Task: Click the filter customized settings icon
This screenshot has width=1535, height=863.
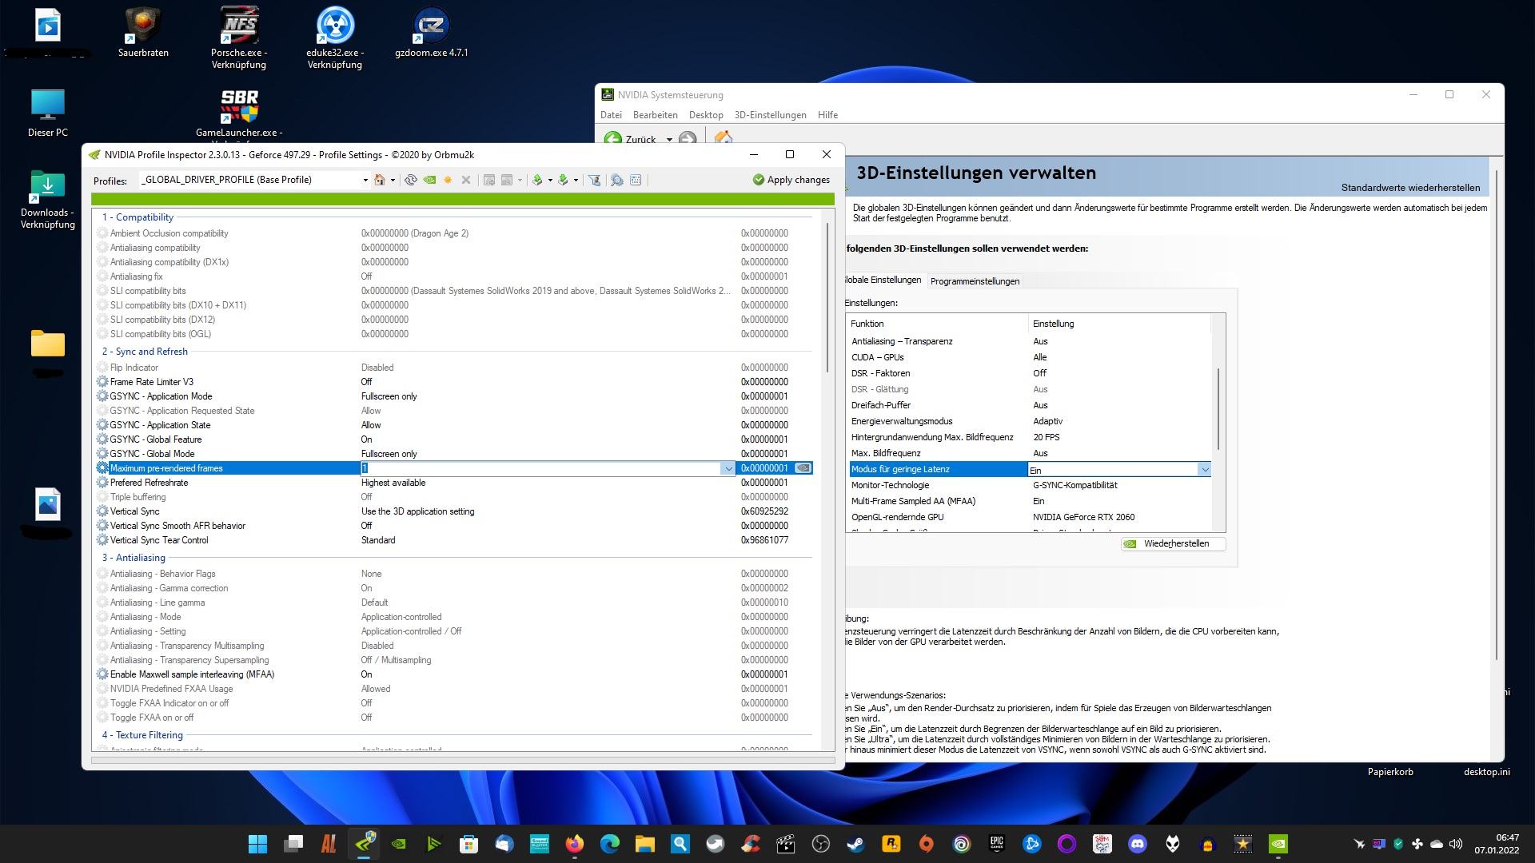Action: (x=594, y=180)
